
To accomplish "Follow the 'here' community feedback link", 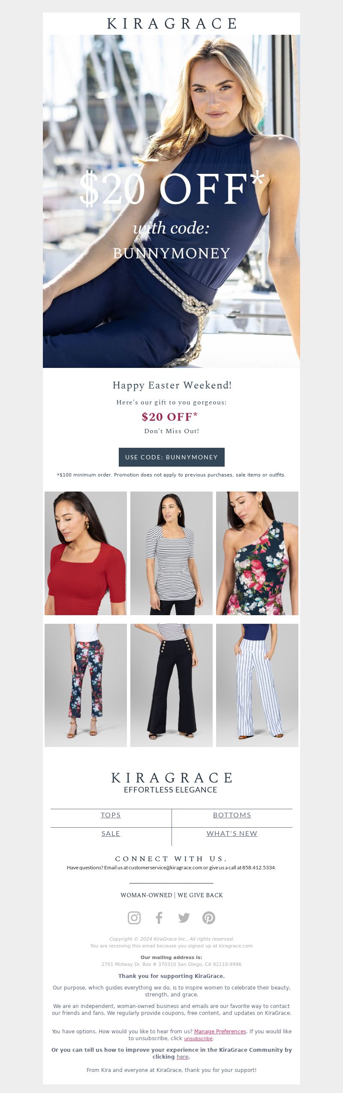I will click(182, 1057).
